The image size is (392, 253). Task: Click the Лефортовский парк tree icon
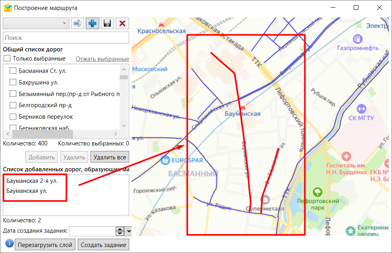[317, 192]
